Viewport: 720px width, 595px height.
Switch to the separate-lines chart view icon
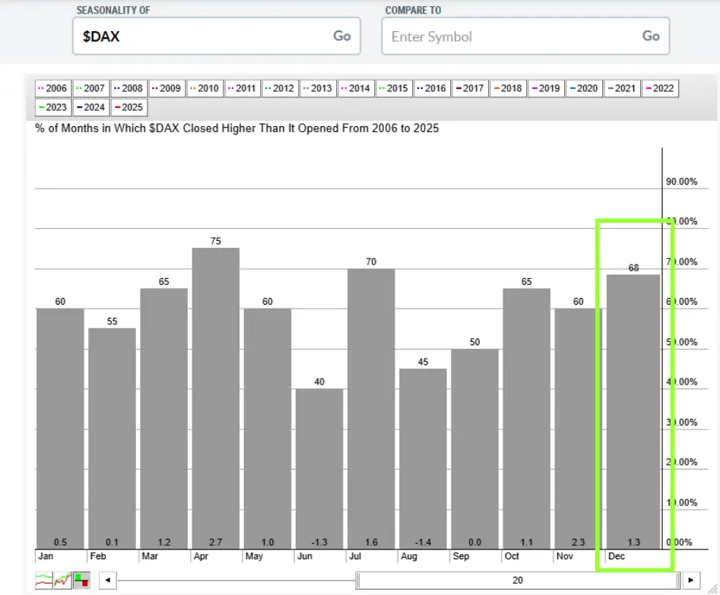[x=45, y=580]
